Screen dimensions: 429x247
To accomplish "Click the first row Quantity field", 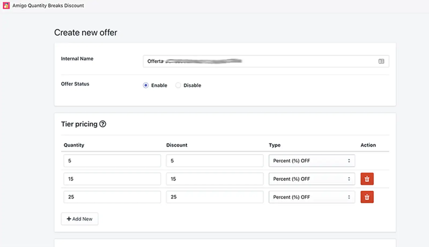I will point(112,161).
